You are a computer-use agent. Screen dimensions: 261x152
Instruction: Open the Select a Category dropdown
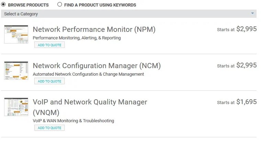click(x=129, y=14)
